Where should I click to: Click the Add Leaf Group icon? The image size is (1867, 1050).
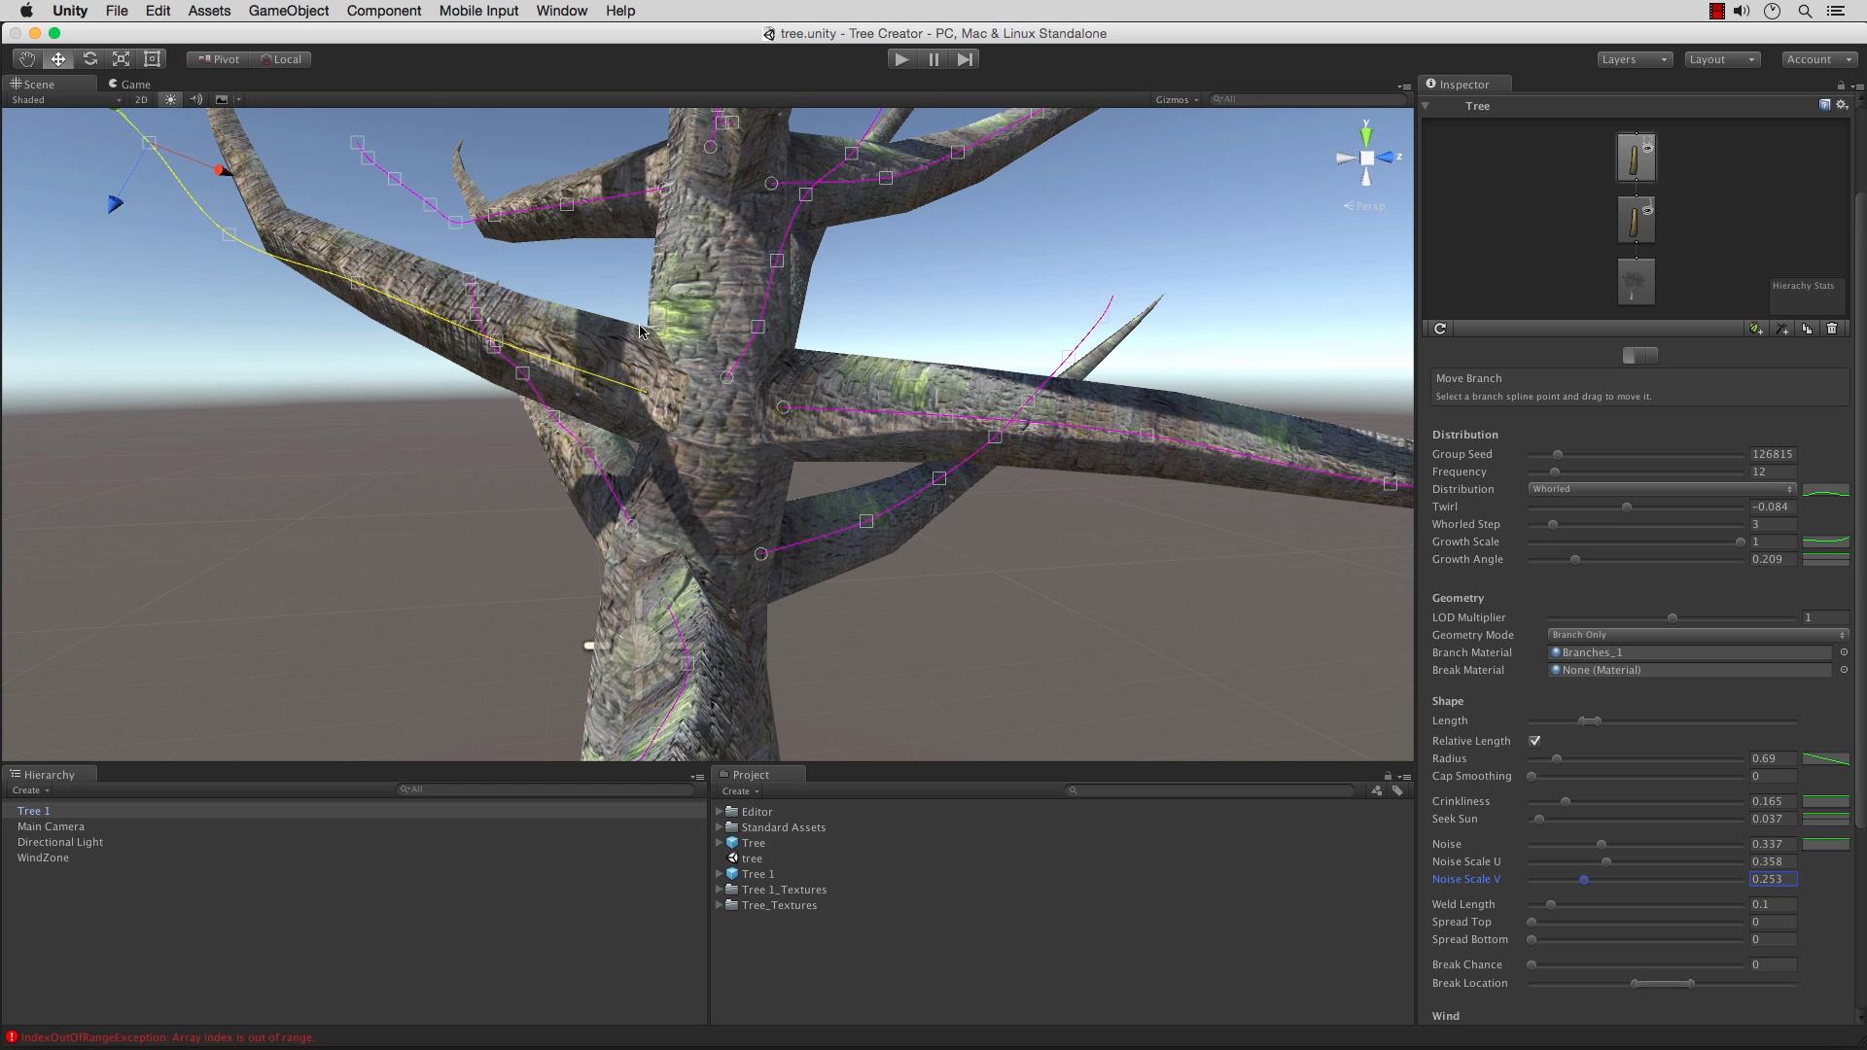(1756, 329)
